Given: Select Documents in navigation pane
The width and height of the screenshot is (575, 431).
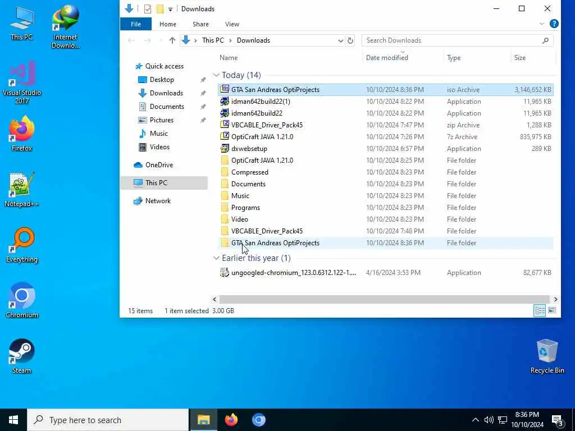Looking at the screenshot, I should tap(166, 107).
